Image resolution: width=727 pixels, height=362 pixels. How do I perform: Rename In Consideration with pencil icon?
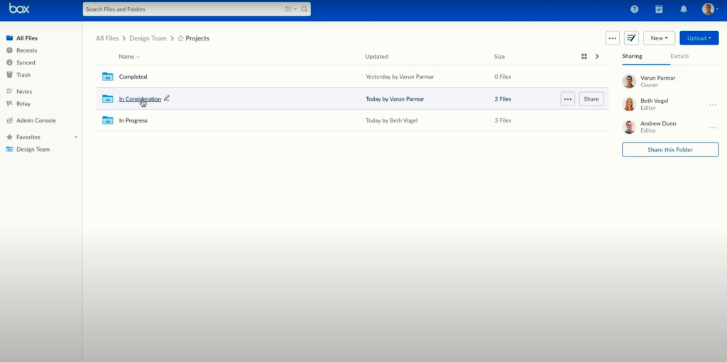pyautogui.click(x=167, y=98)
